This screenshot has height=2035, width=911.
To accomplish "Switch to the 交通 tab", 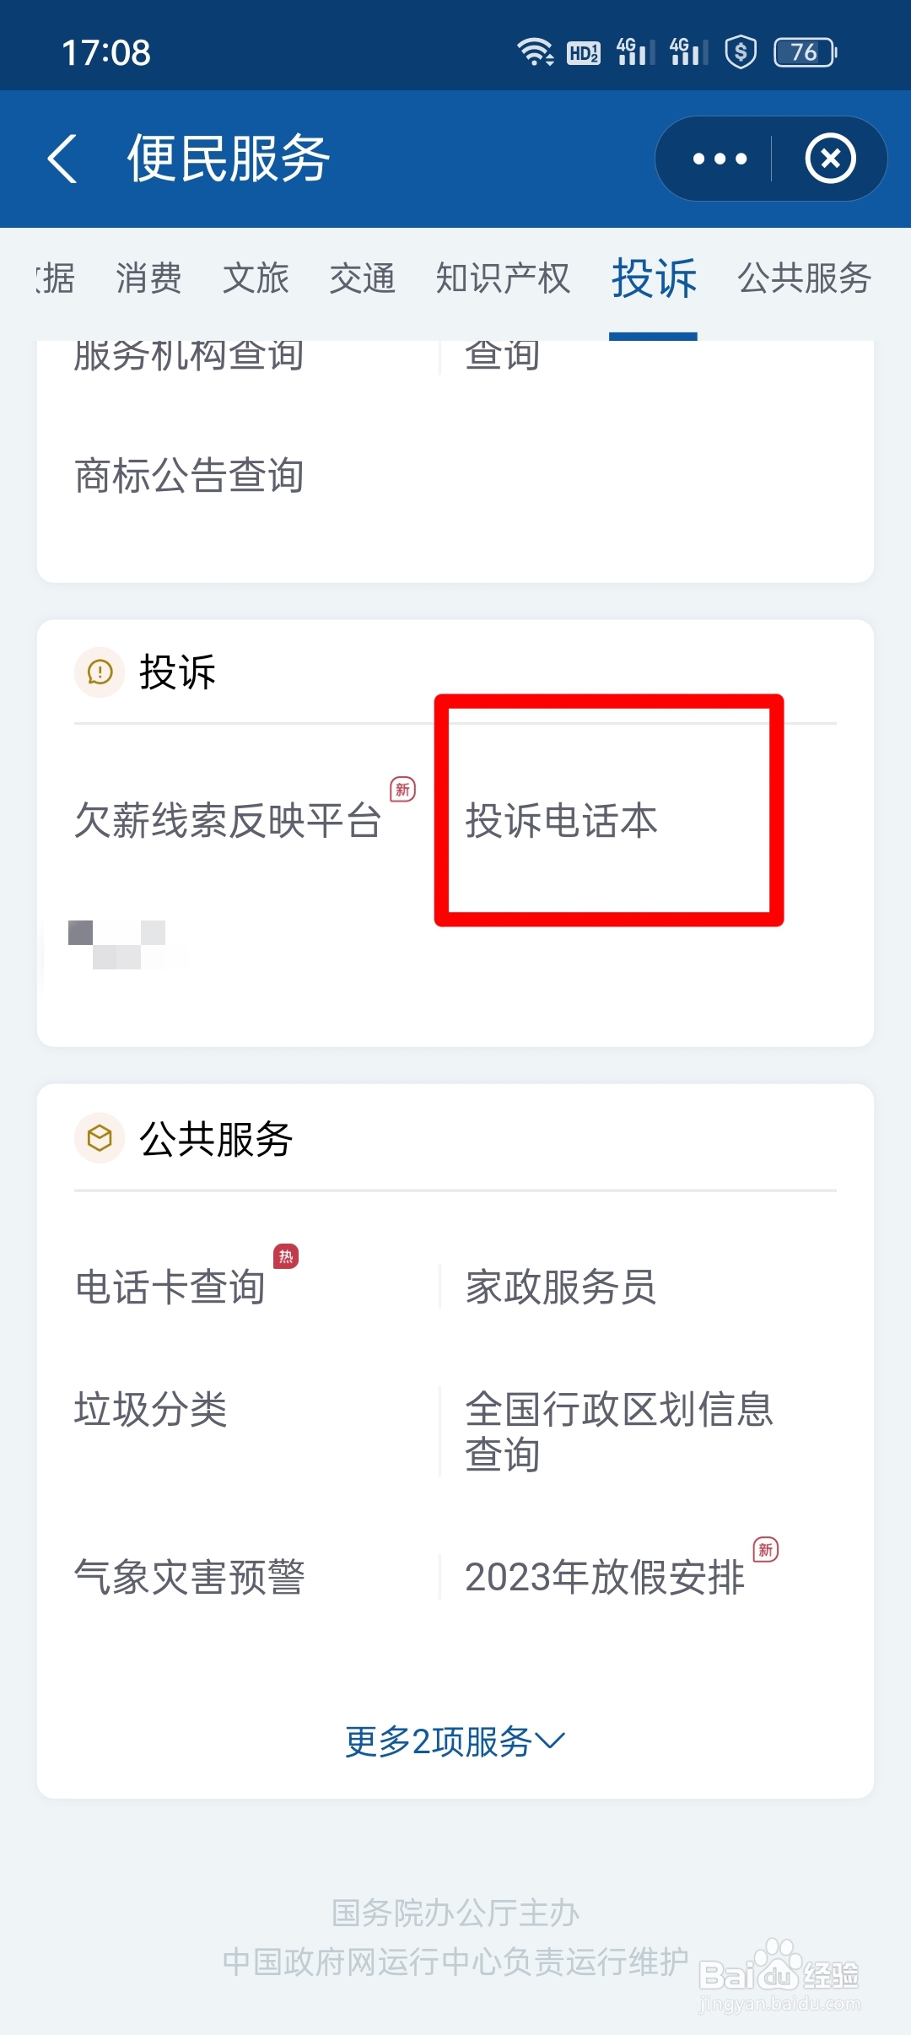I will (363, 278).
